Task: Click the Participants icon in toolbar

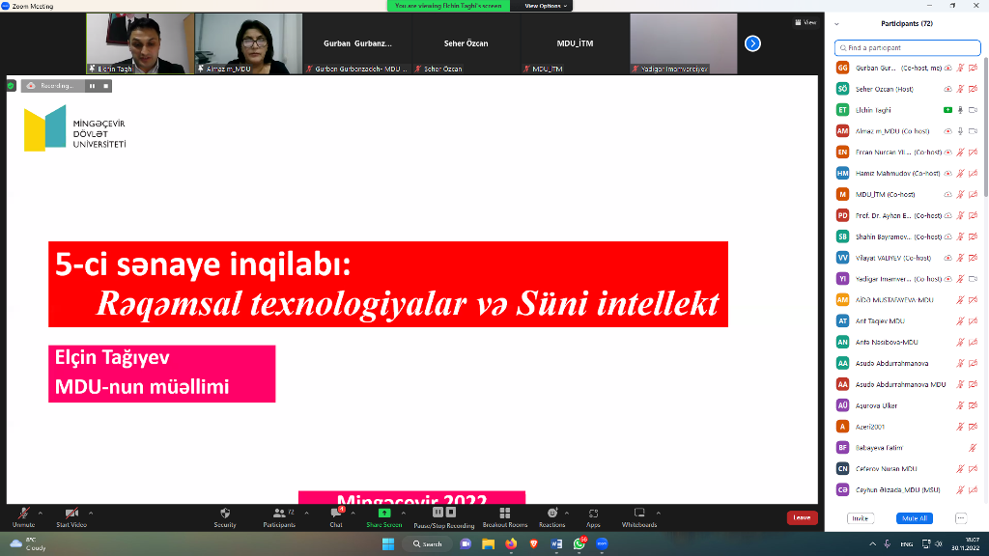Action: point(278,513)
